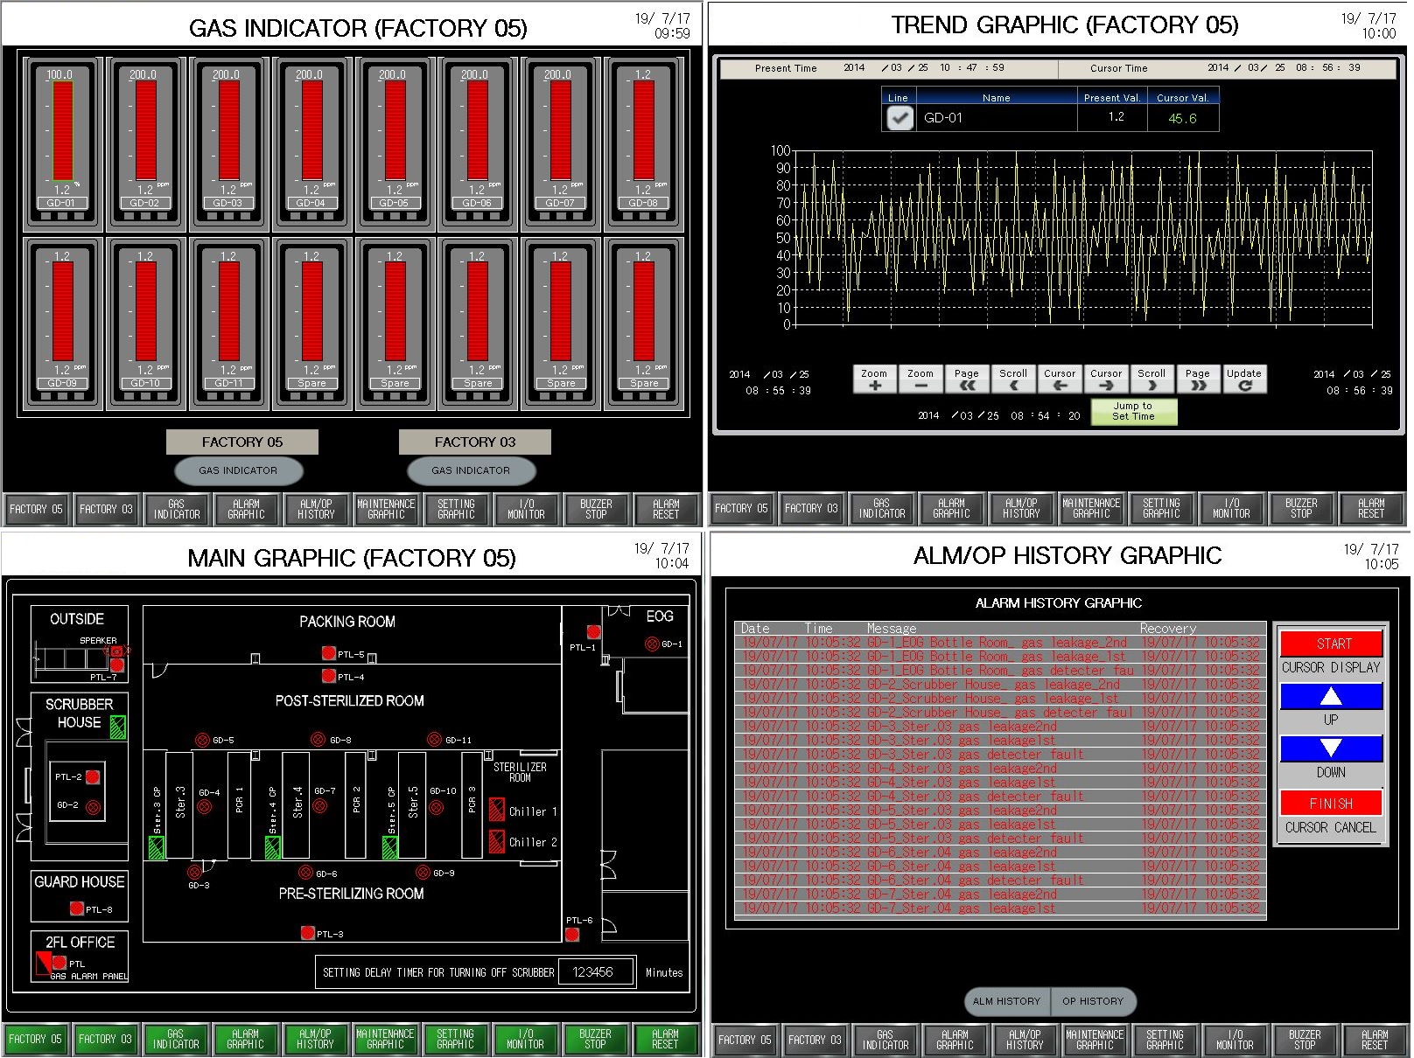Click the Chiller 1 icon in sterilizer room
This screenshot has width=1414, height=1058.
point(497,809)
